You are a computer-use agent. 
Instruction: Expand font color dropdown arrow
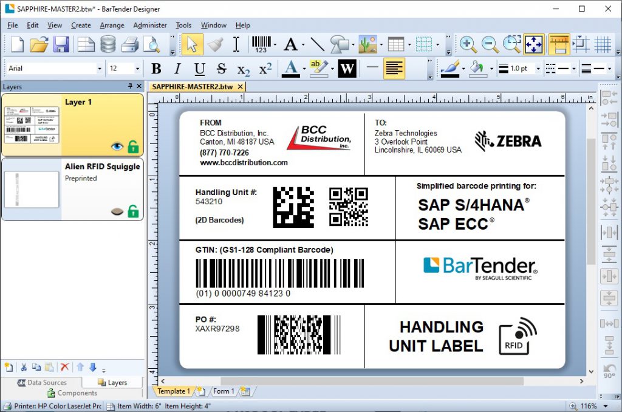[x=304, y=69]
